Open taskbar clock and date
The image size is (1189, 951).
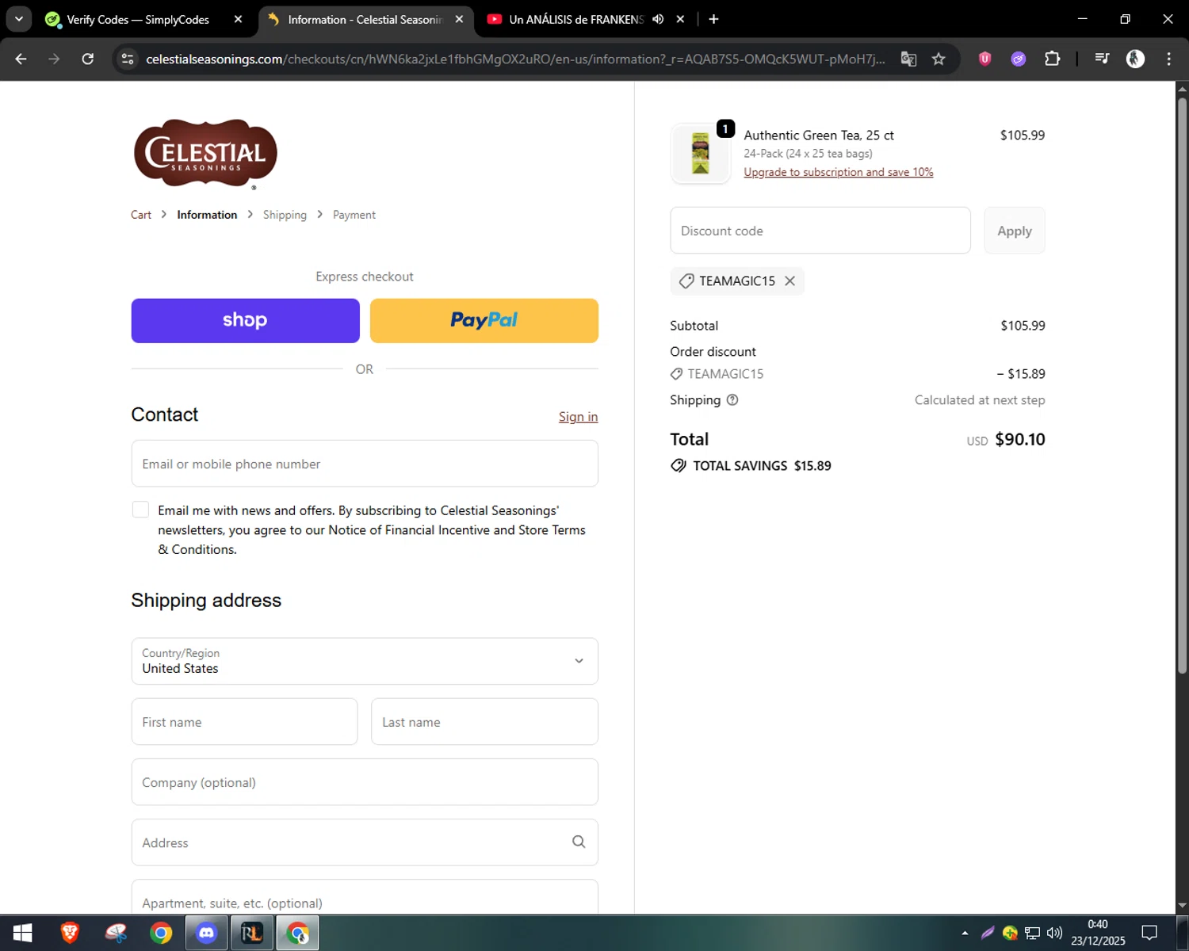[1098, 933]
